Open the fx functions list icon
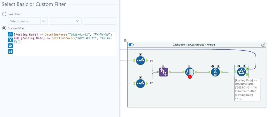 [x=10, y=34]
